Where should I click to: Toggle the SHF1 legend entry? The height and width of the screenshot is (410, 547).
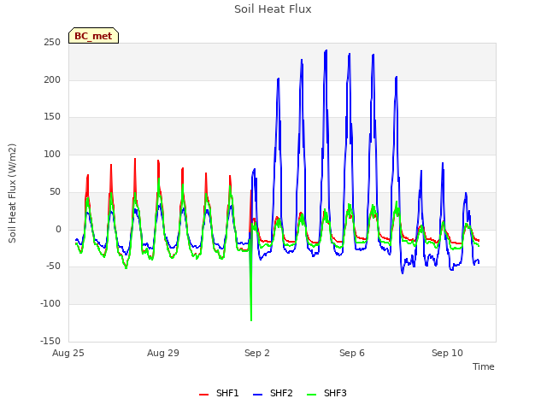(x=219, y=393)
